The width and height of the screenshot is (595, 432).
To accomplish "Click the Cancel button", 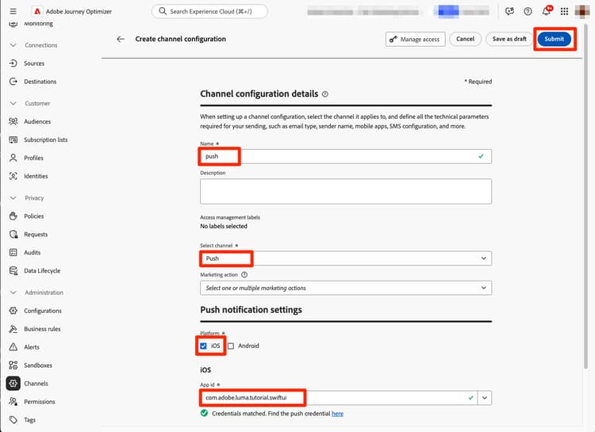I will (465, 39).
